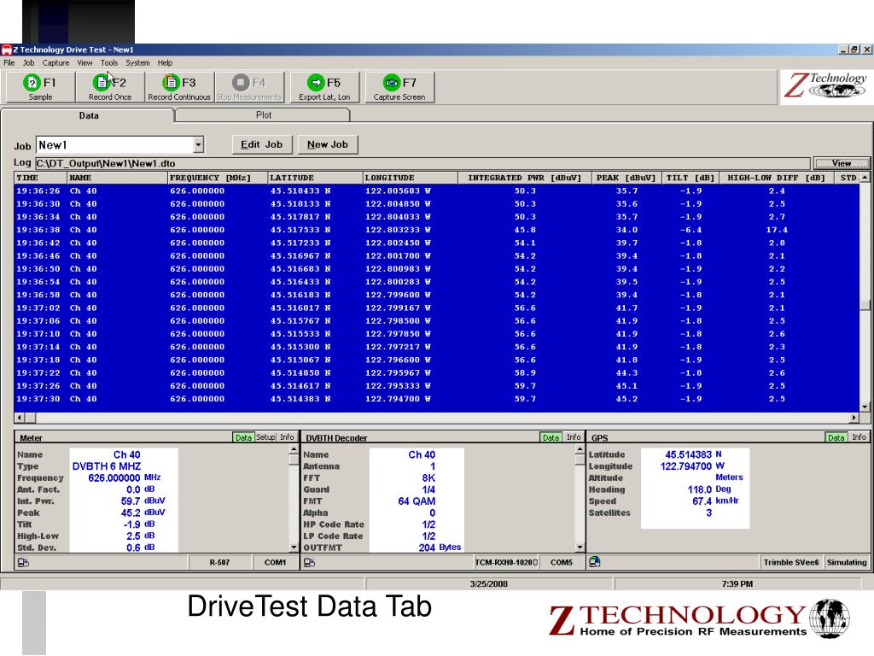Screen dimensions: 874x656
Task: Click the 17.4 high-low diff value
Action: click(777, 230)
